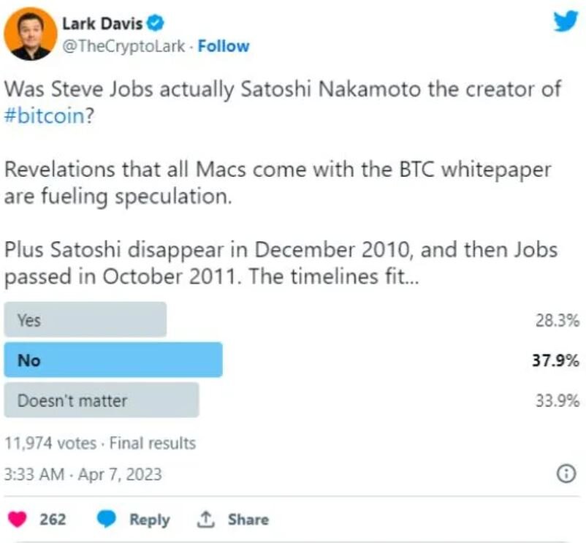
Task: Follow @TheCryptoLark account
Action: 224,46
